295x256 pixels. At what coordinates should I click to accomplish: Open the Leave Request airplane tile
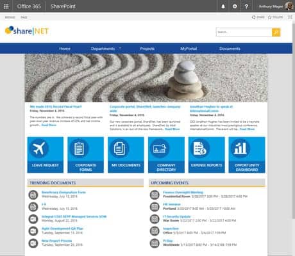[46, 155]
